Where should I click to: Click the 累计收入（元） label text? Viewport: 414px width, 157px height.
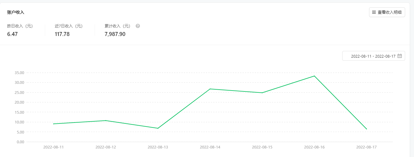pos(117,26)
